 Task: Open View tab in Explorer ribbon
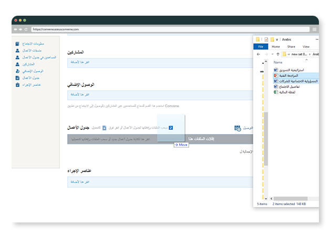306,47
